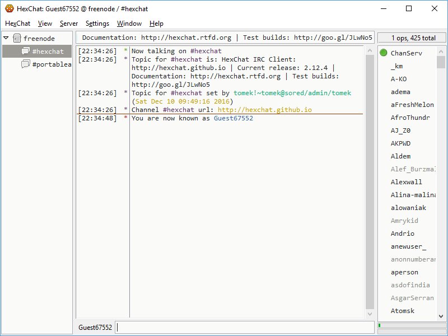
Task: Click the '1 ops, 425 total' user count
Action: coord(412,38)
